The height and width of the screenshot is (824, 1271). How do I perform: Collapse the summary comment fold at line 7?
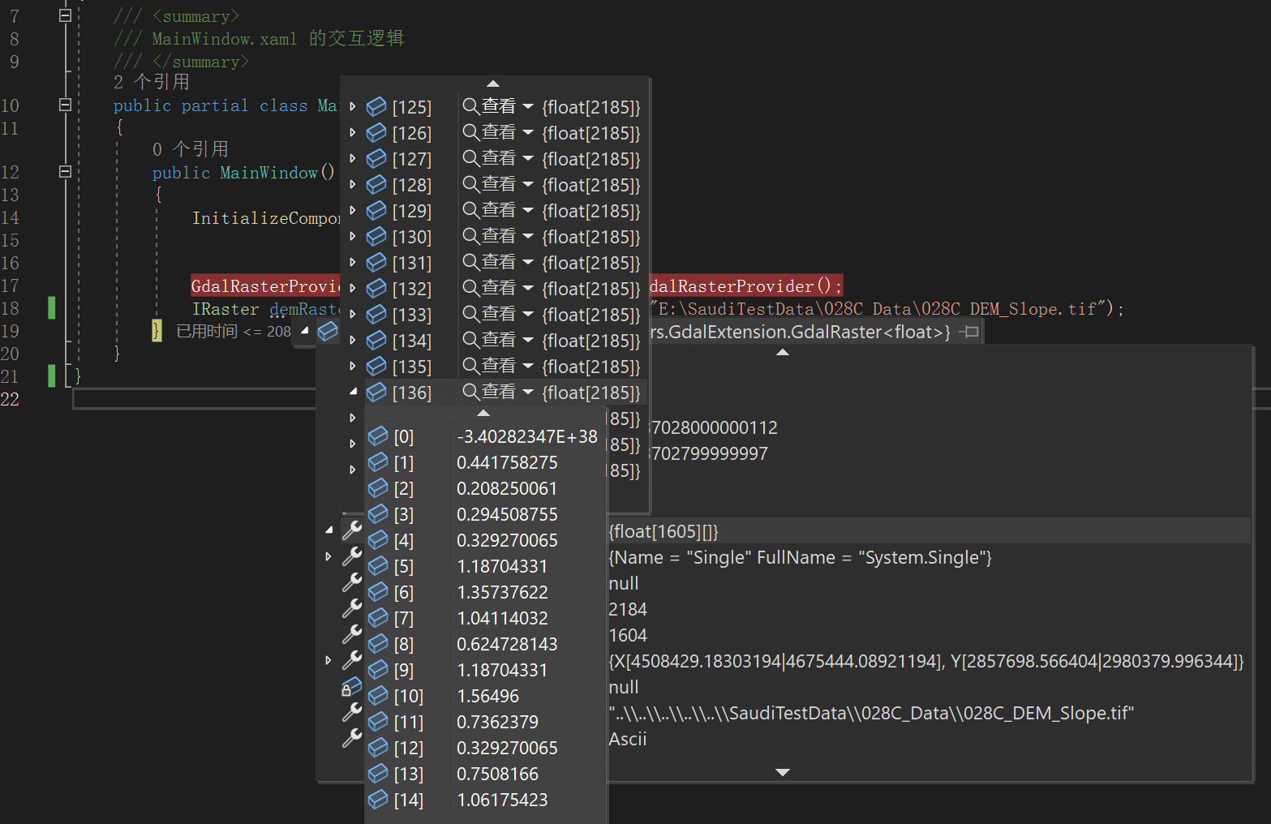tap(66, 15)
